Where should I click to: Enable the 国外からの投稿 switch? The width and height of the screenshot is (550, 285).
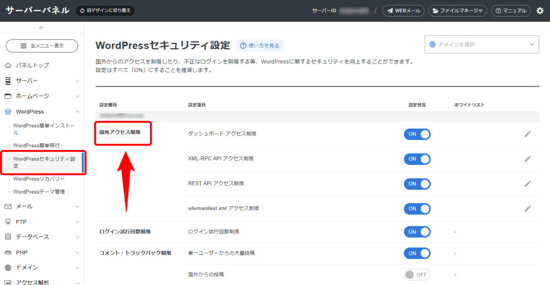[417, 274]
